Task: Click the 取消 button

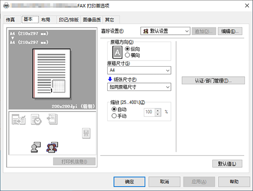Action: 164,182
